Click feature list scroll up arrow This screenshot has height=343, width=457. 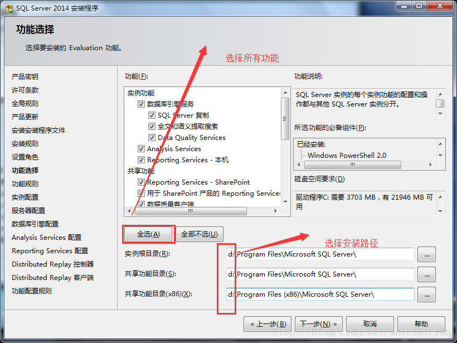[x=285, y=93]
